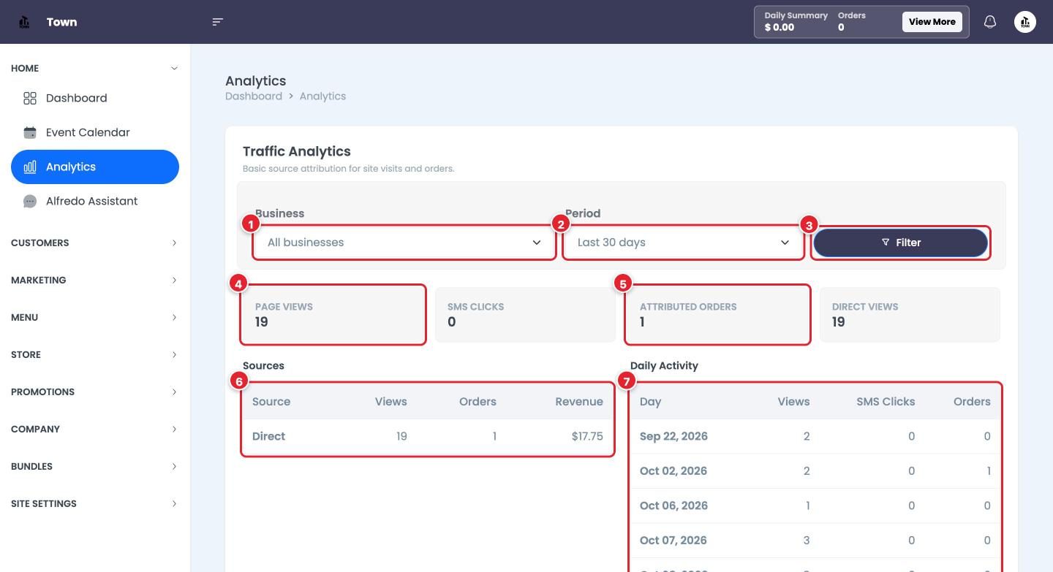This screenshot has height=572, width=1053.
Task: Click the SMS Clicks column header
Action: [886, 402]
